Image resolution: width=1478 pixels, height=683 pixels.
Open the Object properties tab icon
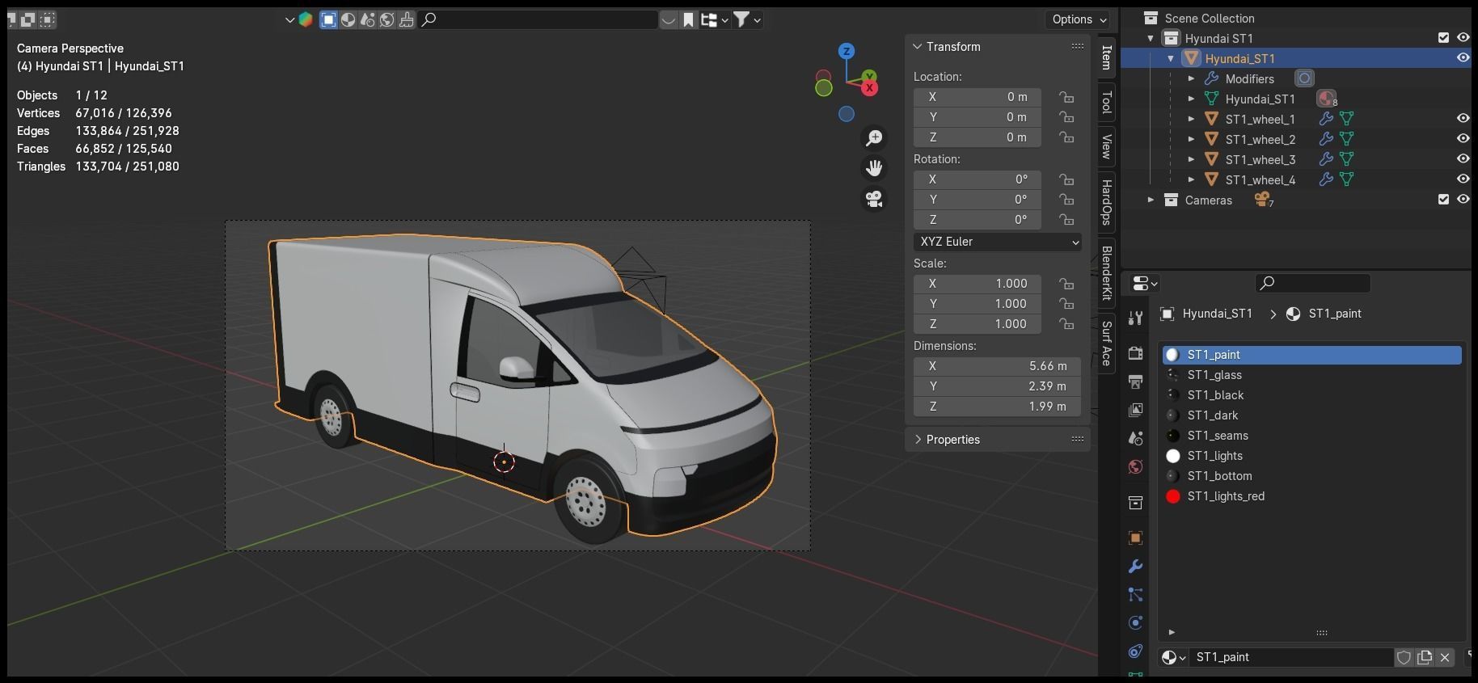click(x=1135, y=538)
